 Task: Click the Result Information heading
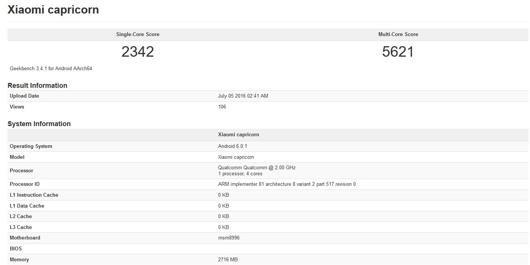[x=37, y=86]
